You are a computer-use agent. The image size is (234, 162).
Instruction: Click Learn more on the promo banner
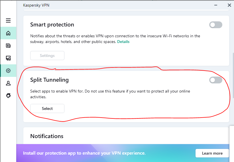(212, 153)
